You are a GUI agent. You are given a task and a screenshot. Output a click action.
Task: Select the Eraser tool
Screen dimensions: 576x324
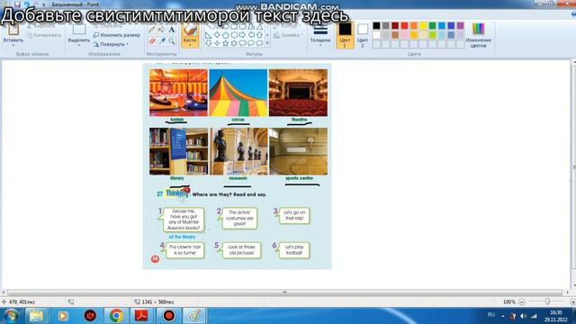click(152, 41)
